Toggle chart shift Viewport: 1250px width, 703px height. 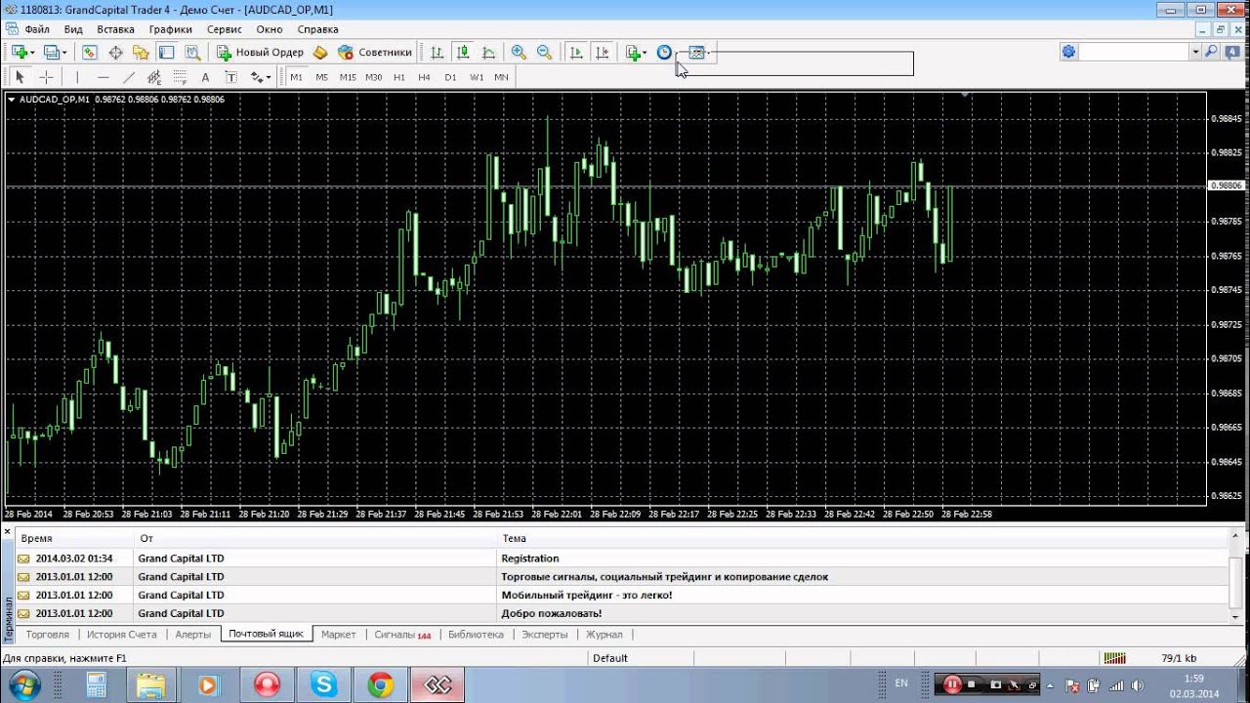[603, 52]
